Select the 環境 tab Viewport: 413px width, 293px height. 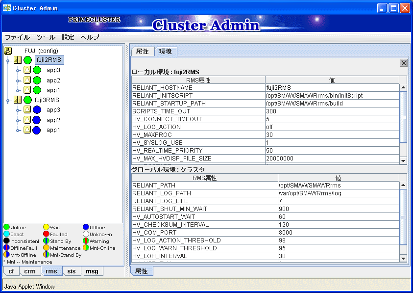coord(166,52)
